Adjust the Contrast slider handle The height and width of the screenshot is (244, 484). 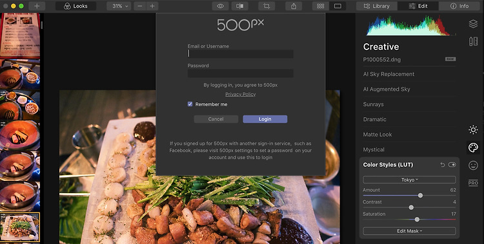coord(411,207)
